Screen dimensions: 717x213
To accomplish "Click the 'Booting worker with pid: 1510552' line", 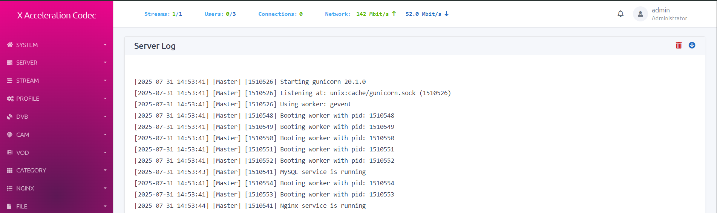I will coord(264,161).
